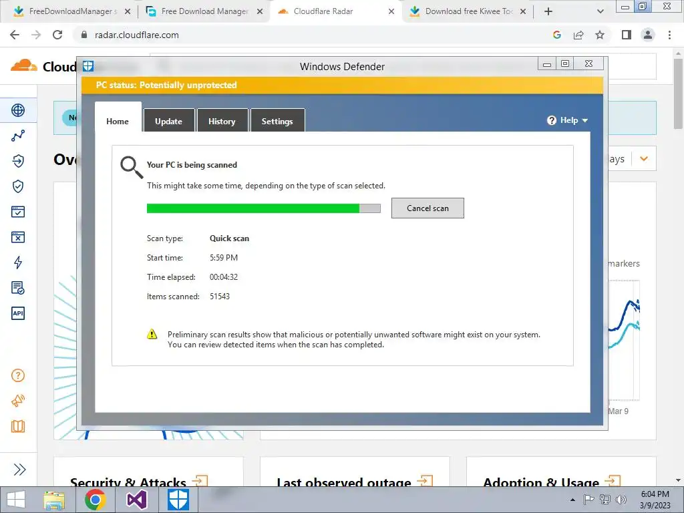Open a new browser tab

548,11
